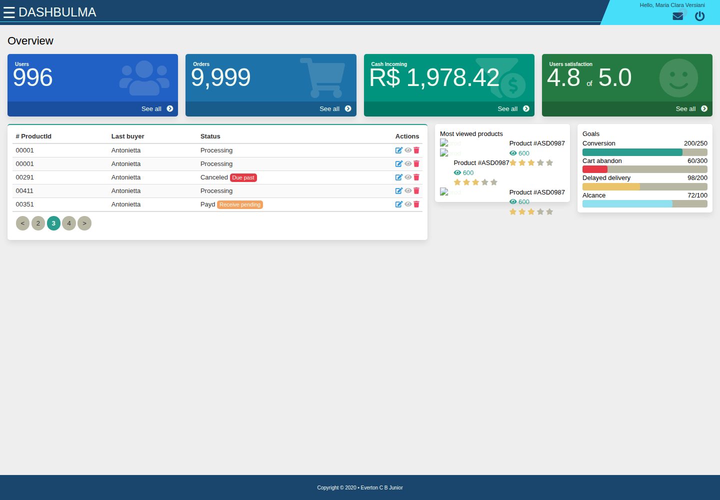Go to the next page with ">"
Screen dimensions: 720x500
tap(84, 223)
